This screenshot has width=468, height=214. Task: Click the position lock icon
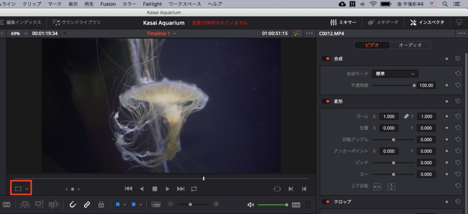click(101, 204)
